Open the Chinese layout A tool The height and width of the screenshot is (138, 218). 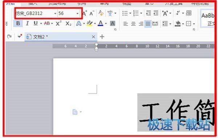pos(165,13)
